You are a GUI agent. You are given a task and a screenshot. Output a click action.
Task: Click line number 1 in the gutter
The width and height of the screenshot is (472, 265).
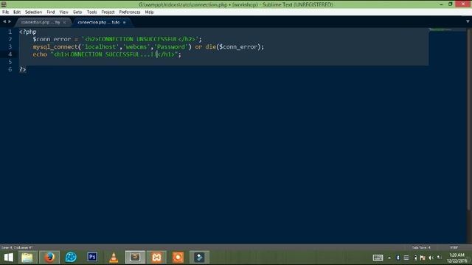point(10,32)
